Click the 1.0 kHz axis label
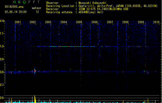 (x=2, y=46)
